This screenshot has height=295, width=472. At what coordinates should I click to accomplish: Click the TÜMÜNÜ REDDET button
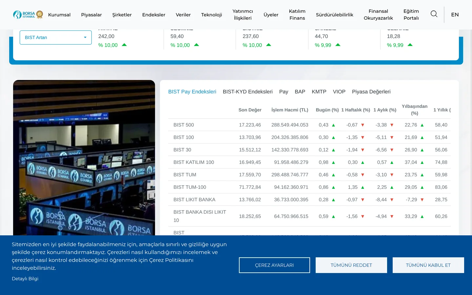(x=351, y=265)
